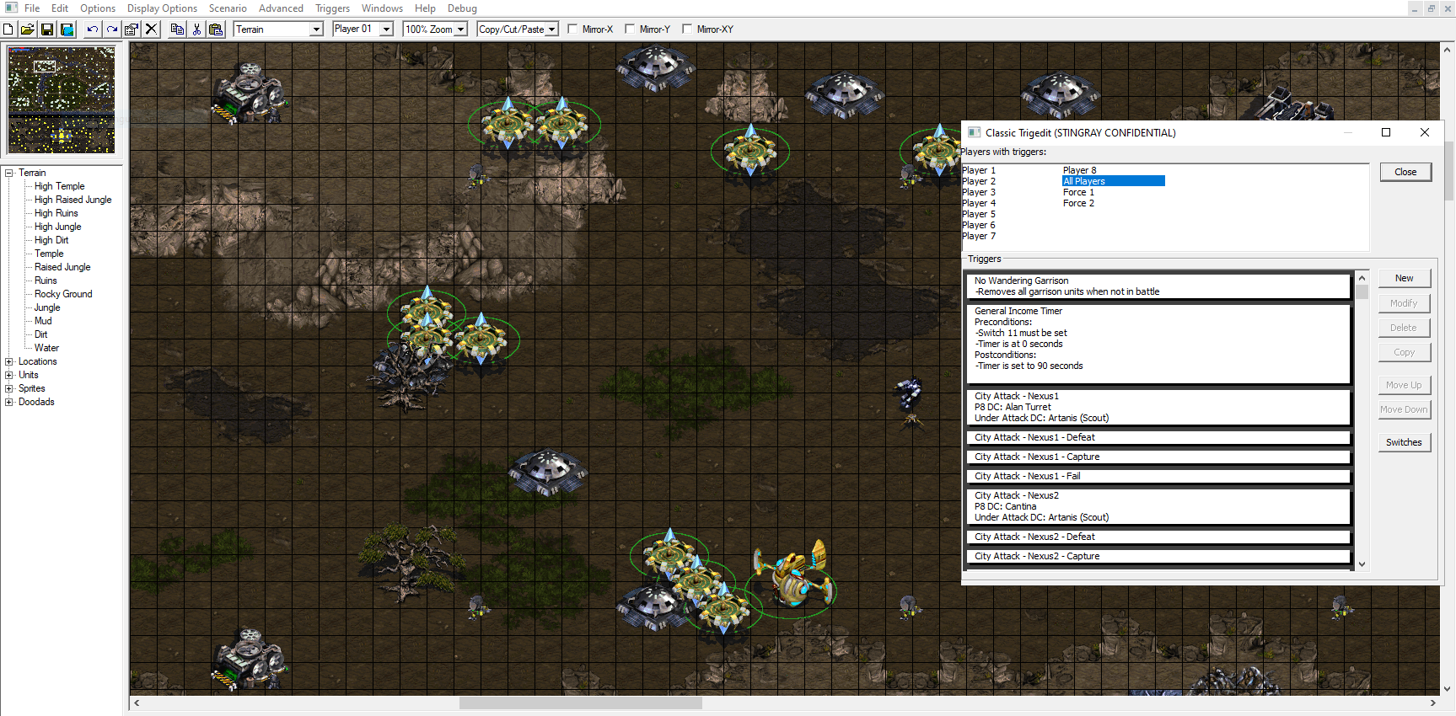
Task: Open the File menu
Action: (x=32, y=8)
